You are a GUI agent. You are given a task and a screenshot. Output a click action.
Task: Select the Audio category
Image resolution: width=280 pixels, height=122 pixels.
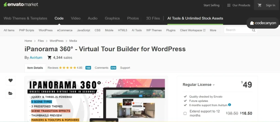[92, 18]
